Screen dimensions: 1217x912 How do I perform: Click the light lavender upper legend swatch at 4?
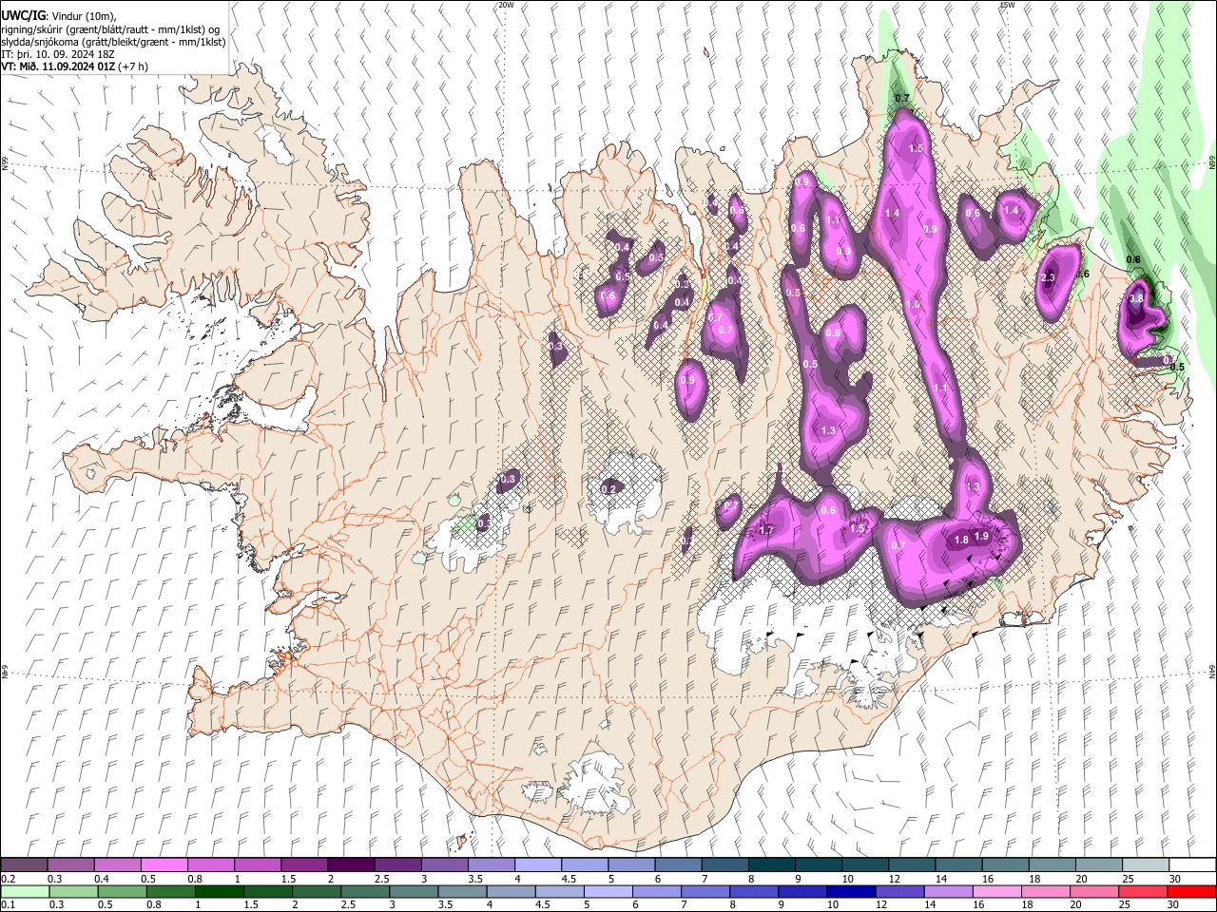(537, 864)
